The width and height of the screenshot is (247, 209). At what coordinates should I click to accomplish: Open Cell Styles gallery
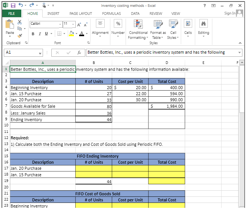(173, 29)
